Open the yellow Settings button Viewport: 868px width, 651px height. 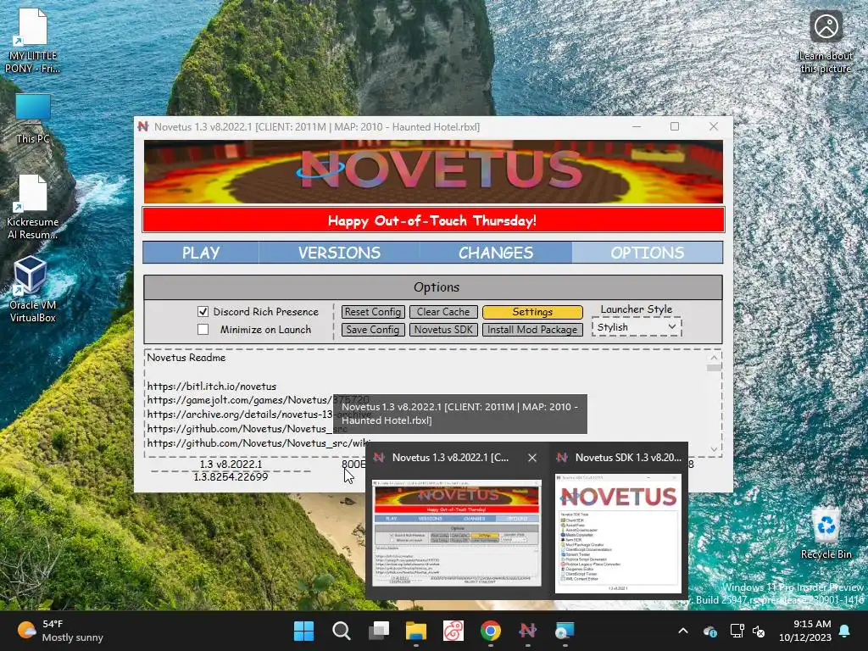(x=532, y=312)
